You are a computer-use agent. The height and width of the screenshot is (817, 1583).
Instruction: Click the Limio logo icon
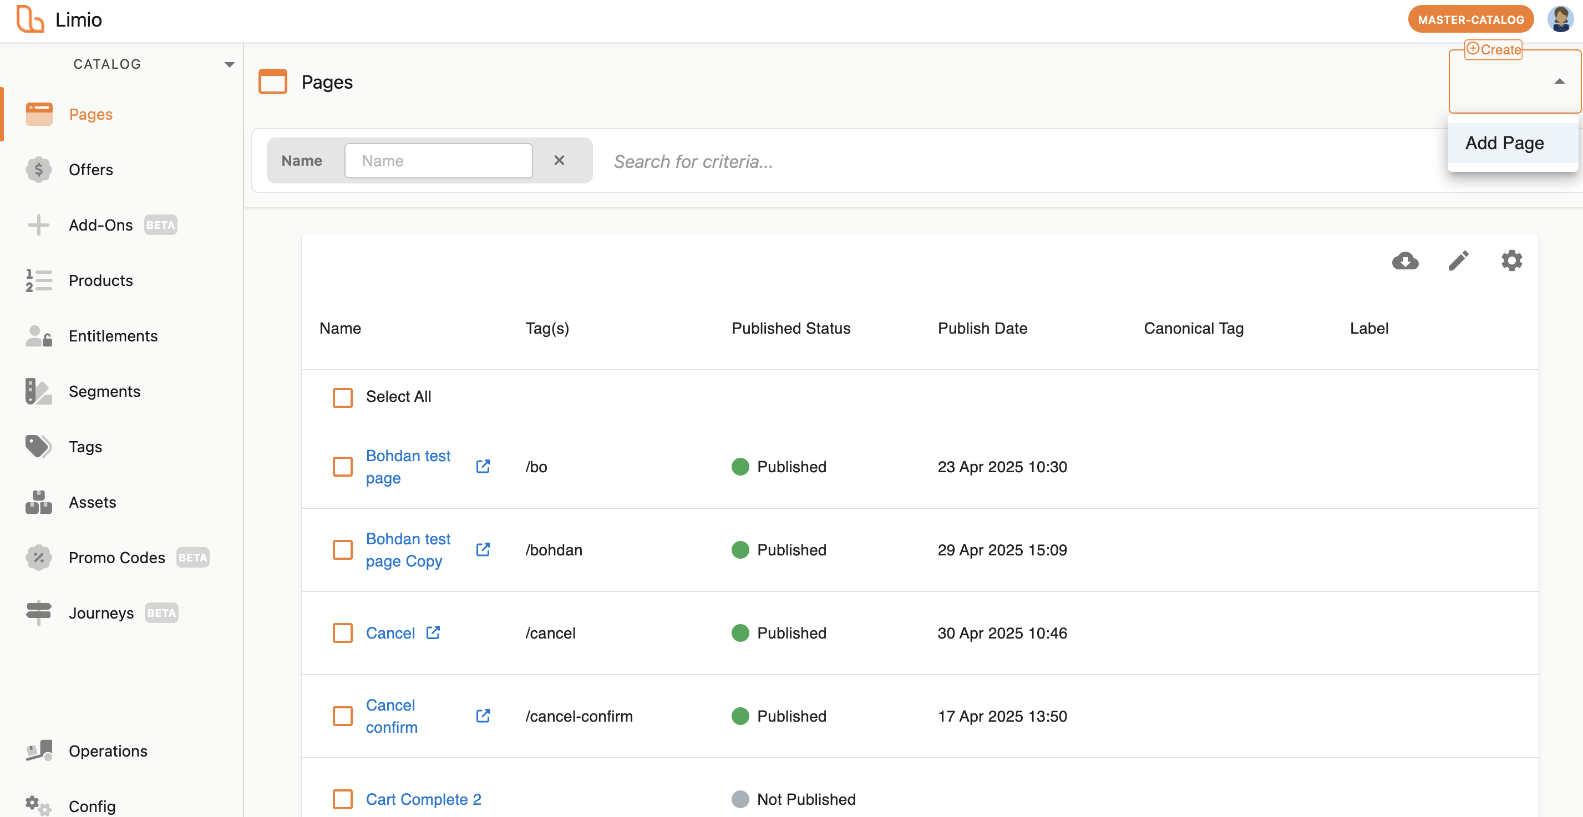click(x=29, y=19)
